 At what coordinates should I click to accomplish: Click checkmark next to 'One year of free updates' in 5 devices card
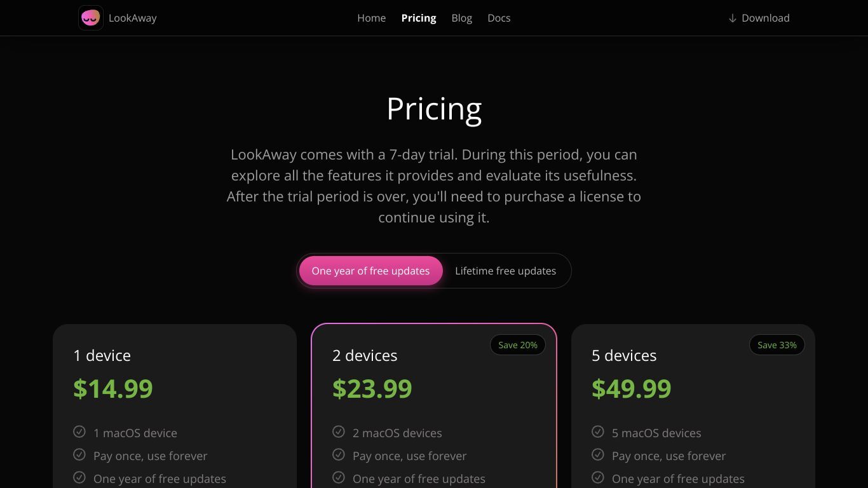[598, 478]
